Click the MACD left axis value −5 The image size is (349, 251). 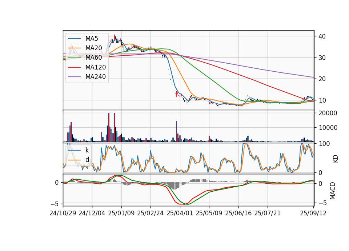pyautogui.click(x=55, y=204)
